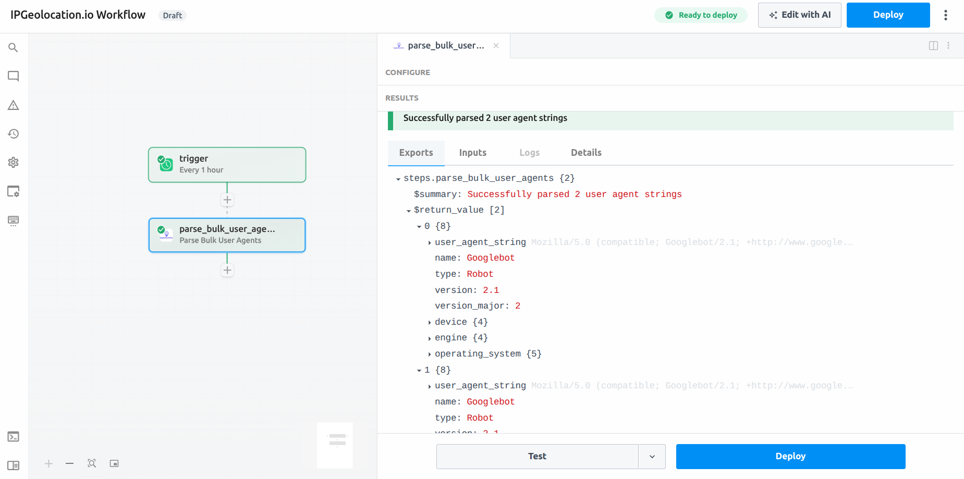Open the comments icon in sidebar
This screenshot has width=964, height=479.
pyautogui.click(x=13, y=76)
